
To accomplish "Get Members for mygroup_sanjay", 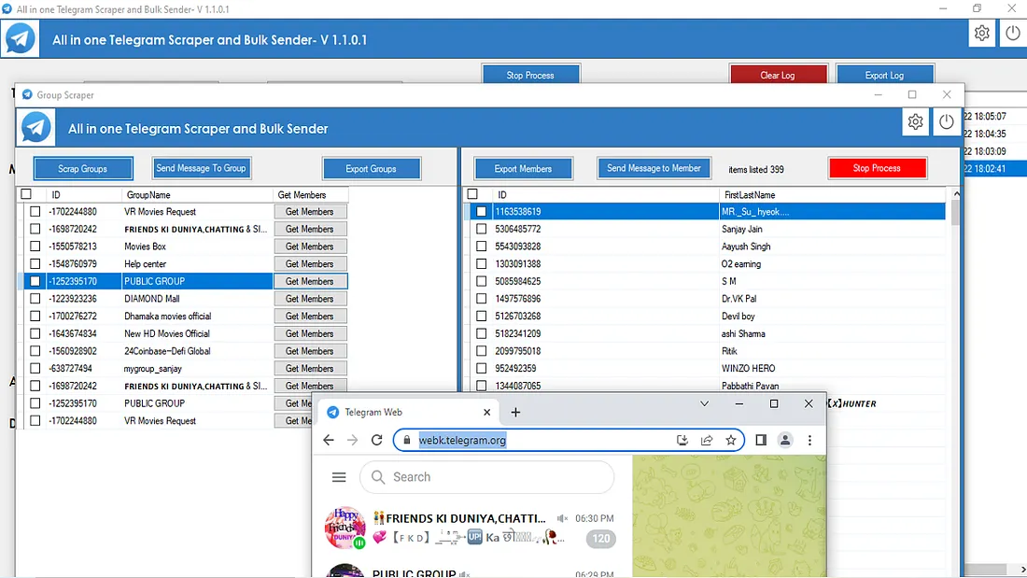I will coord(310,368).
